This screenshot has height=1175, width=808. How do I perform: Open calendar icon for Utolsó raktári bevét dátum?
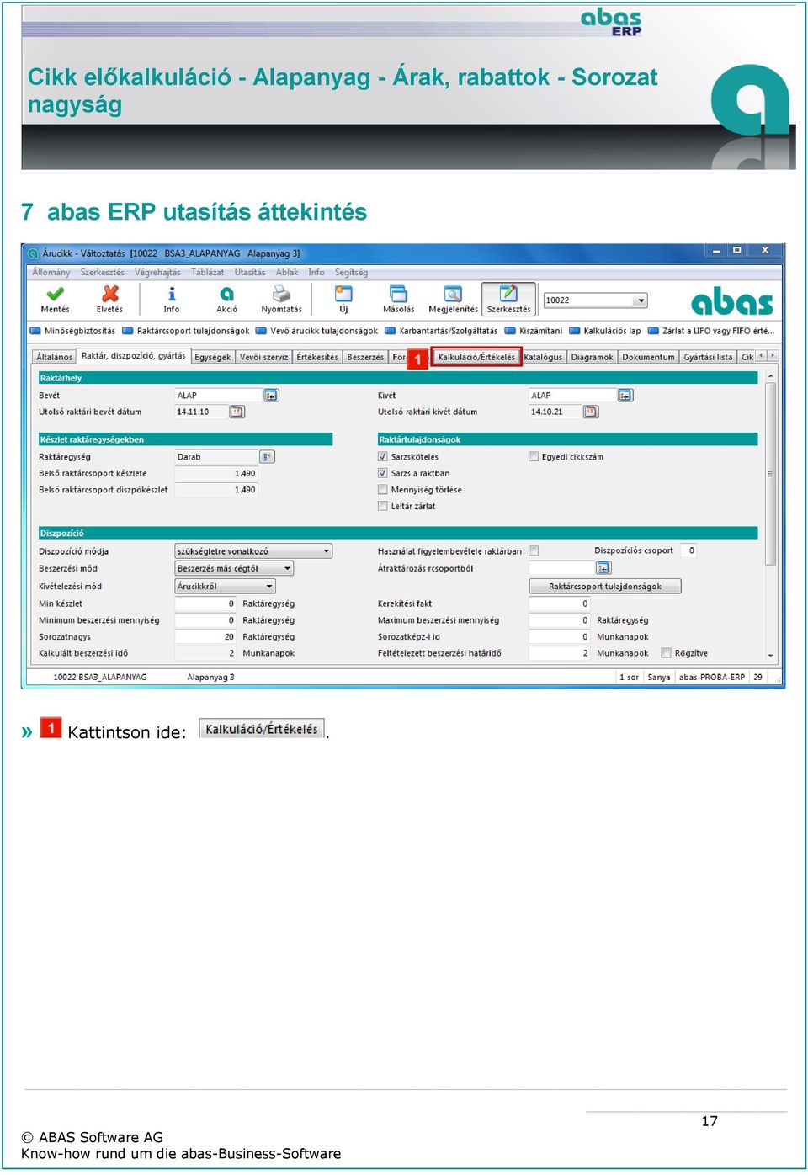pos(237,412)
